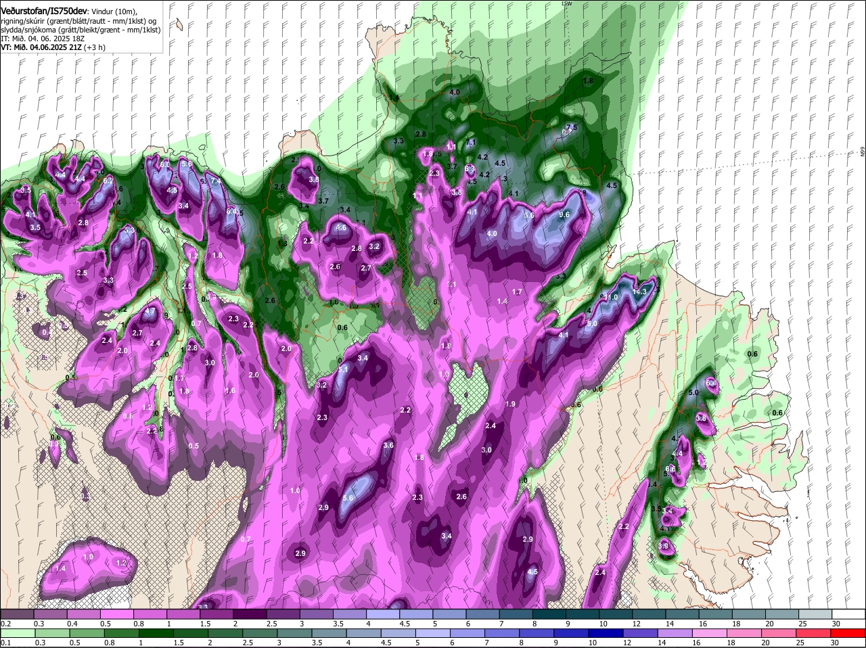The width and height of the screenshot is (866, 648).
Task: Pick the pale green 0.1 swatch in the lower legend row
Action: tap(17, 633)
